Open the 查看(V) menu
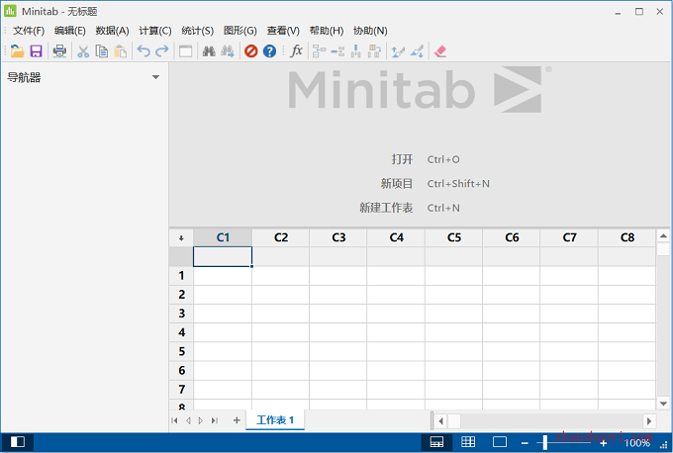 click(283, 31)
